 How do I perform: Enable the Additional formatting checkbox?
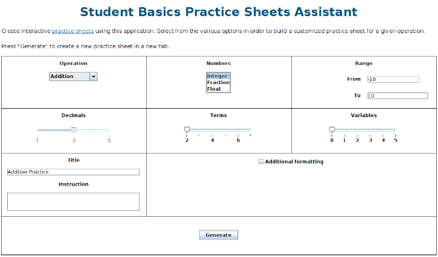tap(261, 162)
